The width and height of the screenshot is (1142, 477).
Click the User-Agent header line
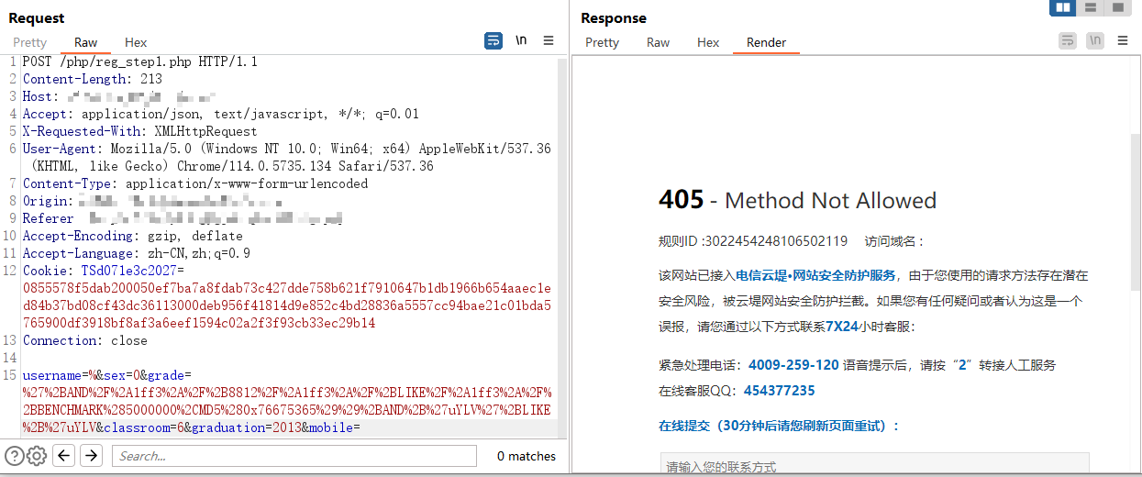pos(286,157)
